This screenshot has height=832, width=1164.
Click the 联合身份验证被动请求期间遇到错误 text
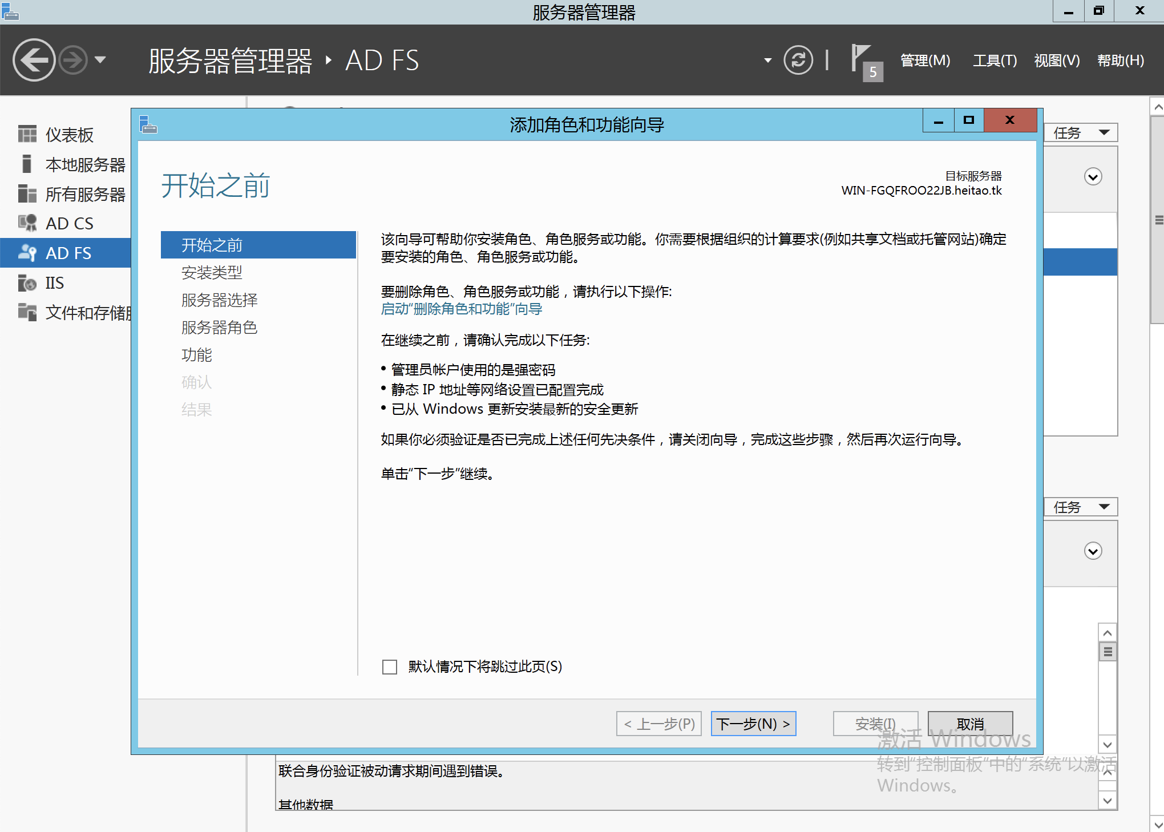point(391,771)
